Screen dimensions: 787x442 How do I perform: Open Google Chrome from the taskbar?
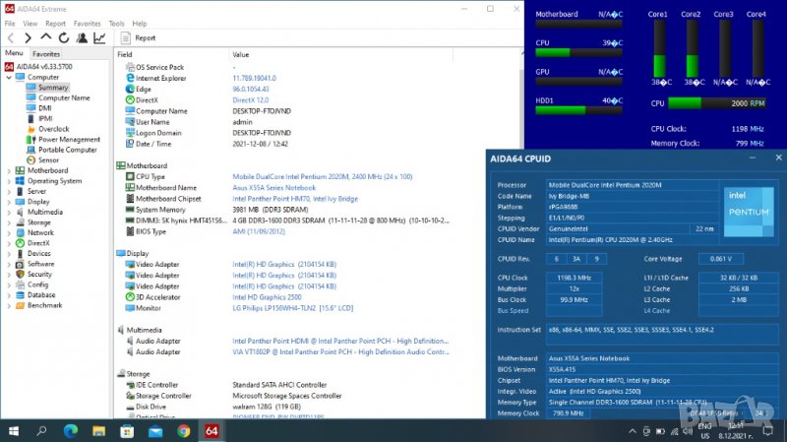(x=183, y=430)
